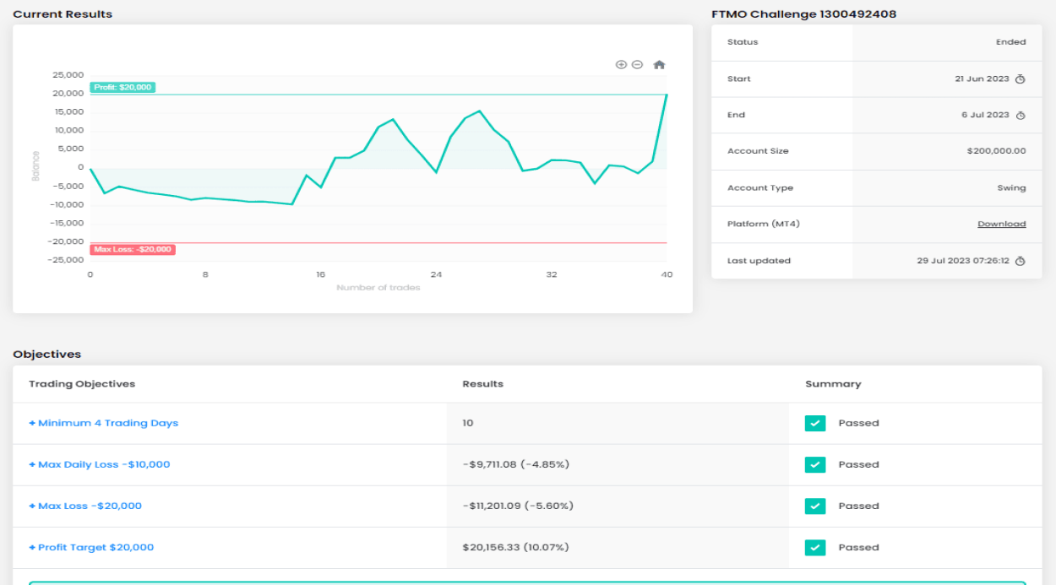Viewport: 1056px width, 585px height.
Task: Click the chart zoom in icon
Action: (621, 65)
